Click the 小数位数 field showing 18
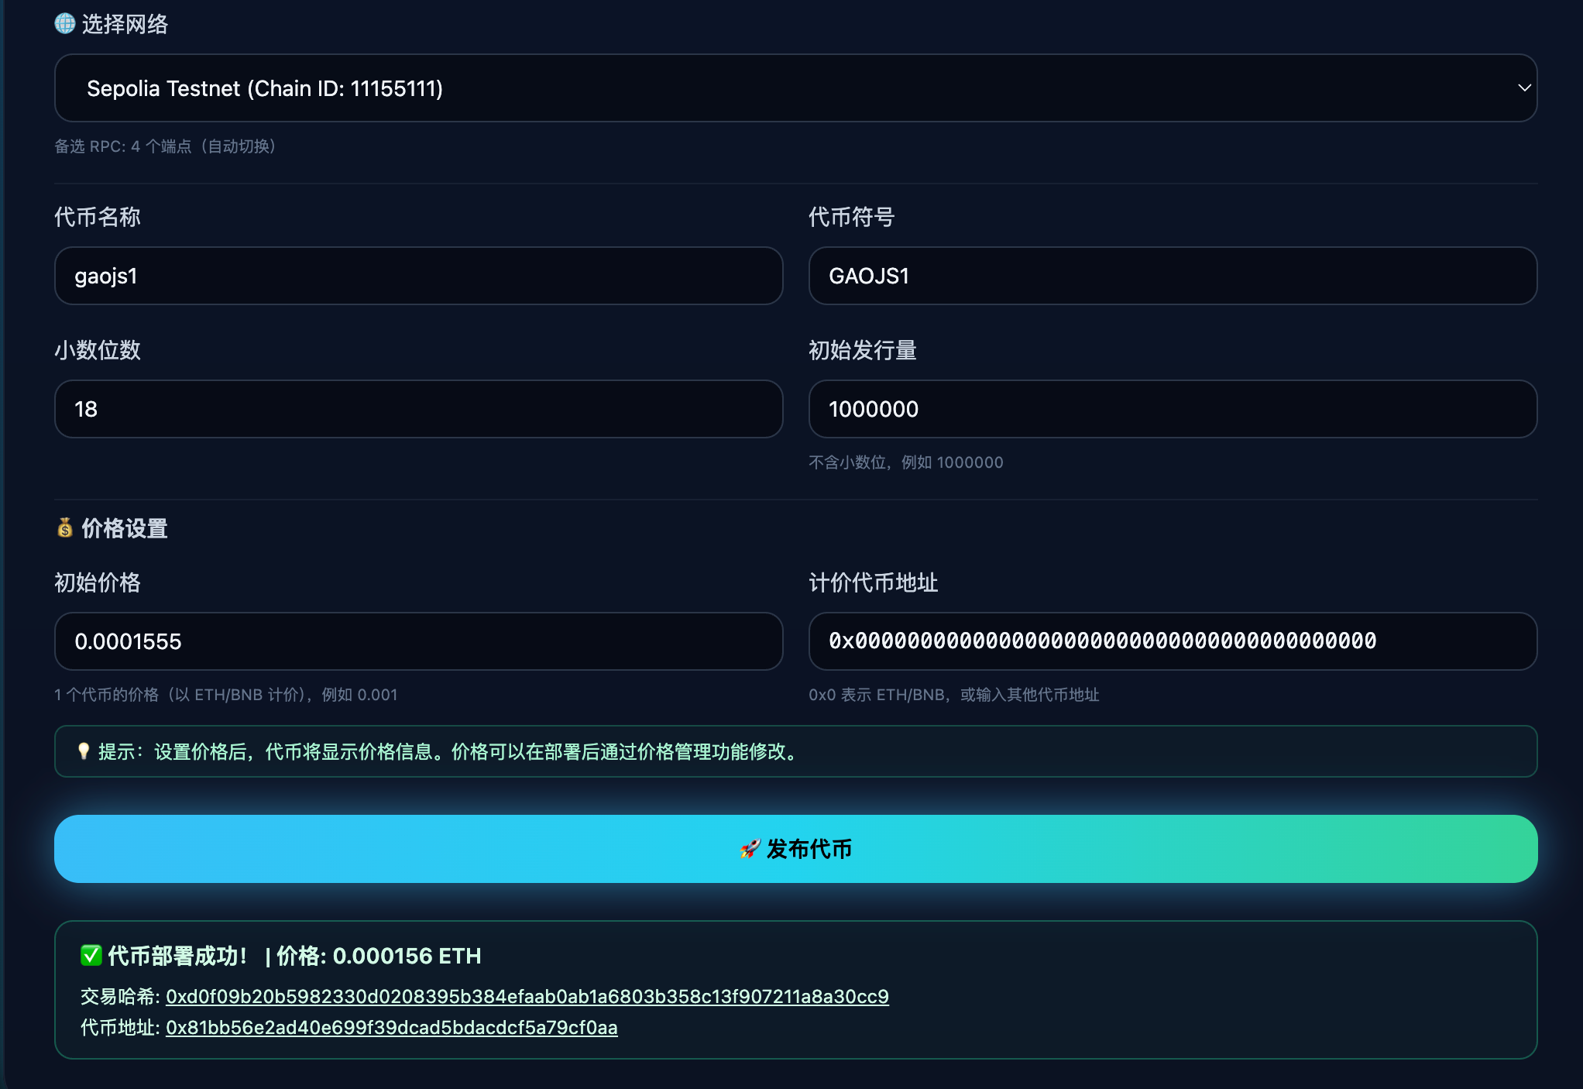This screenshot has height=1089, width=1583. pyautogui.click(x=418, y=410)
